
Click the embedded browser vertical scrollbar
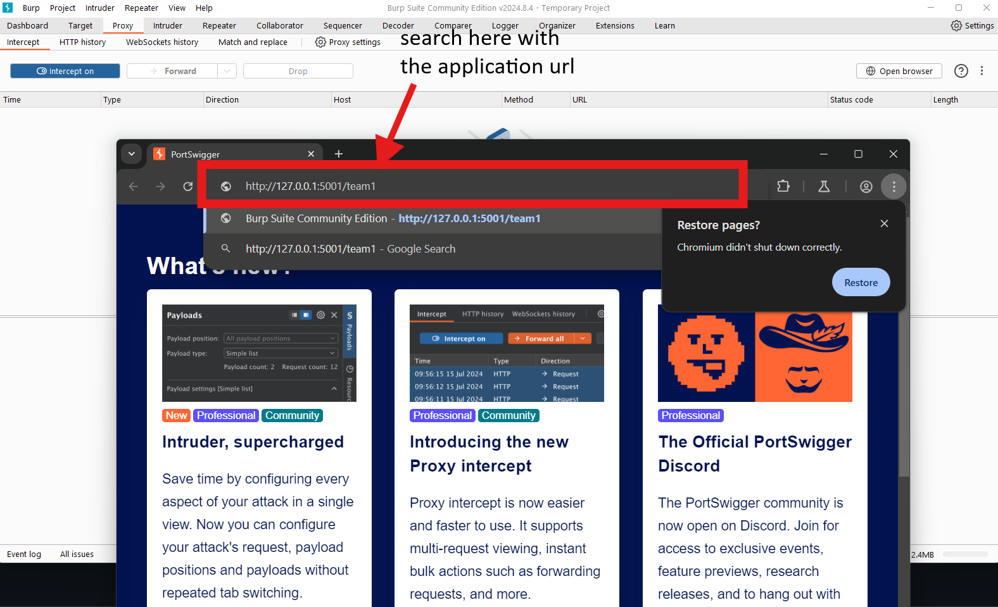tap(904, 347)
